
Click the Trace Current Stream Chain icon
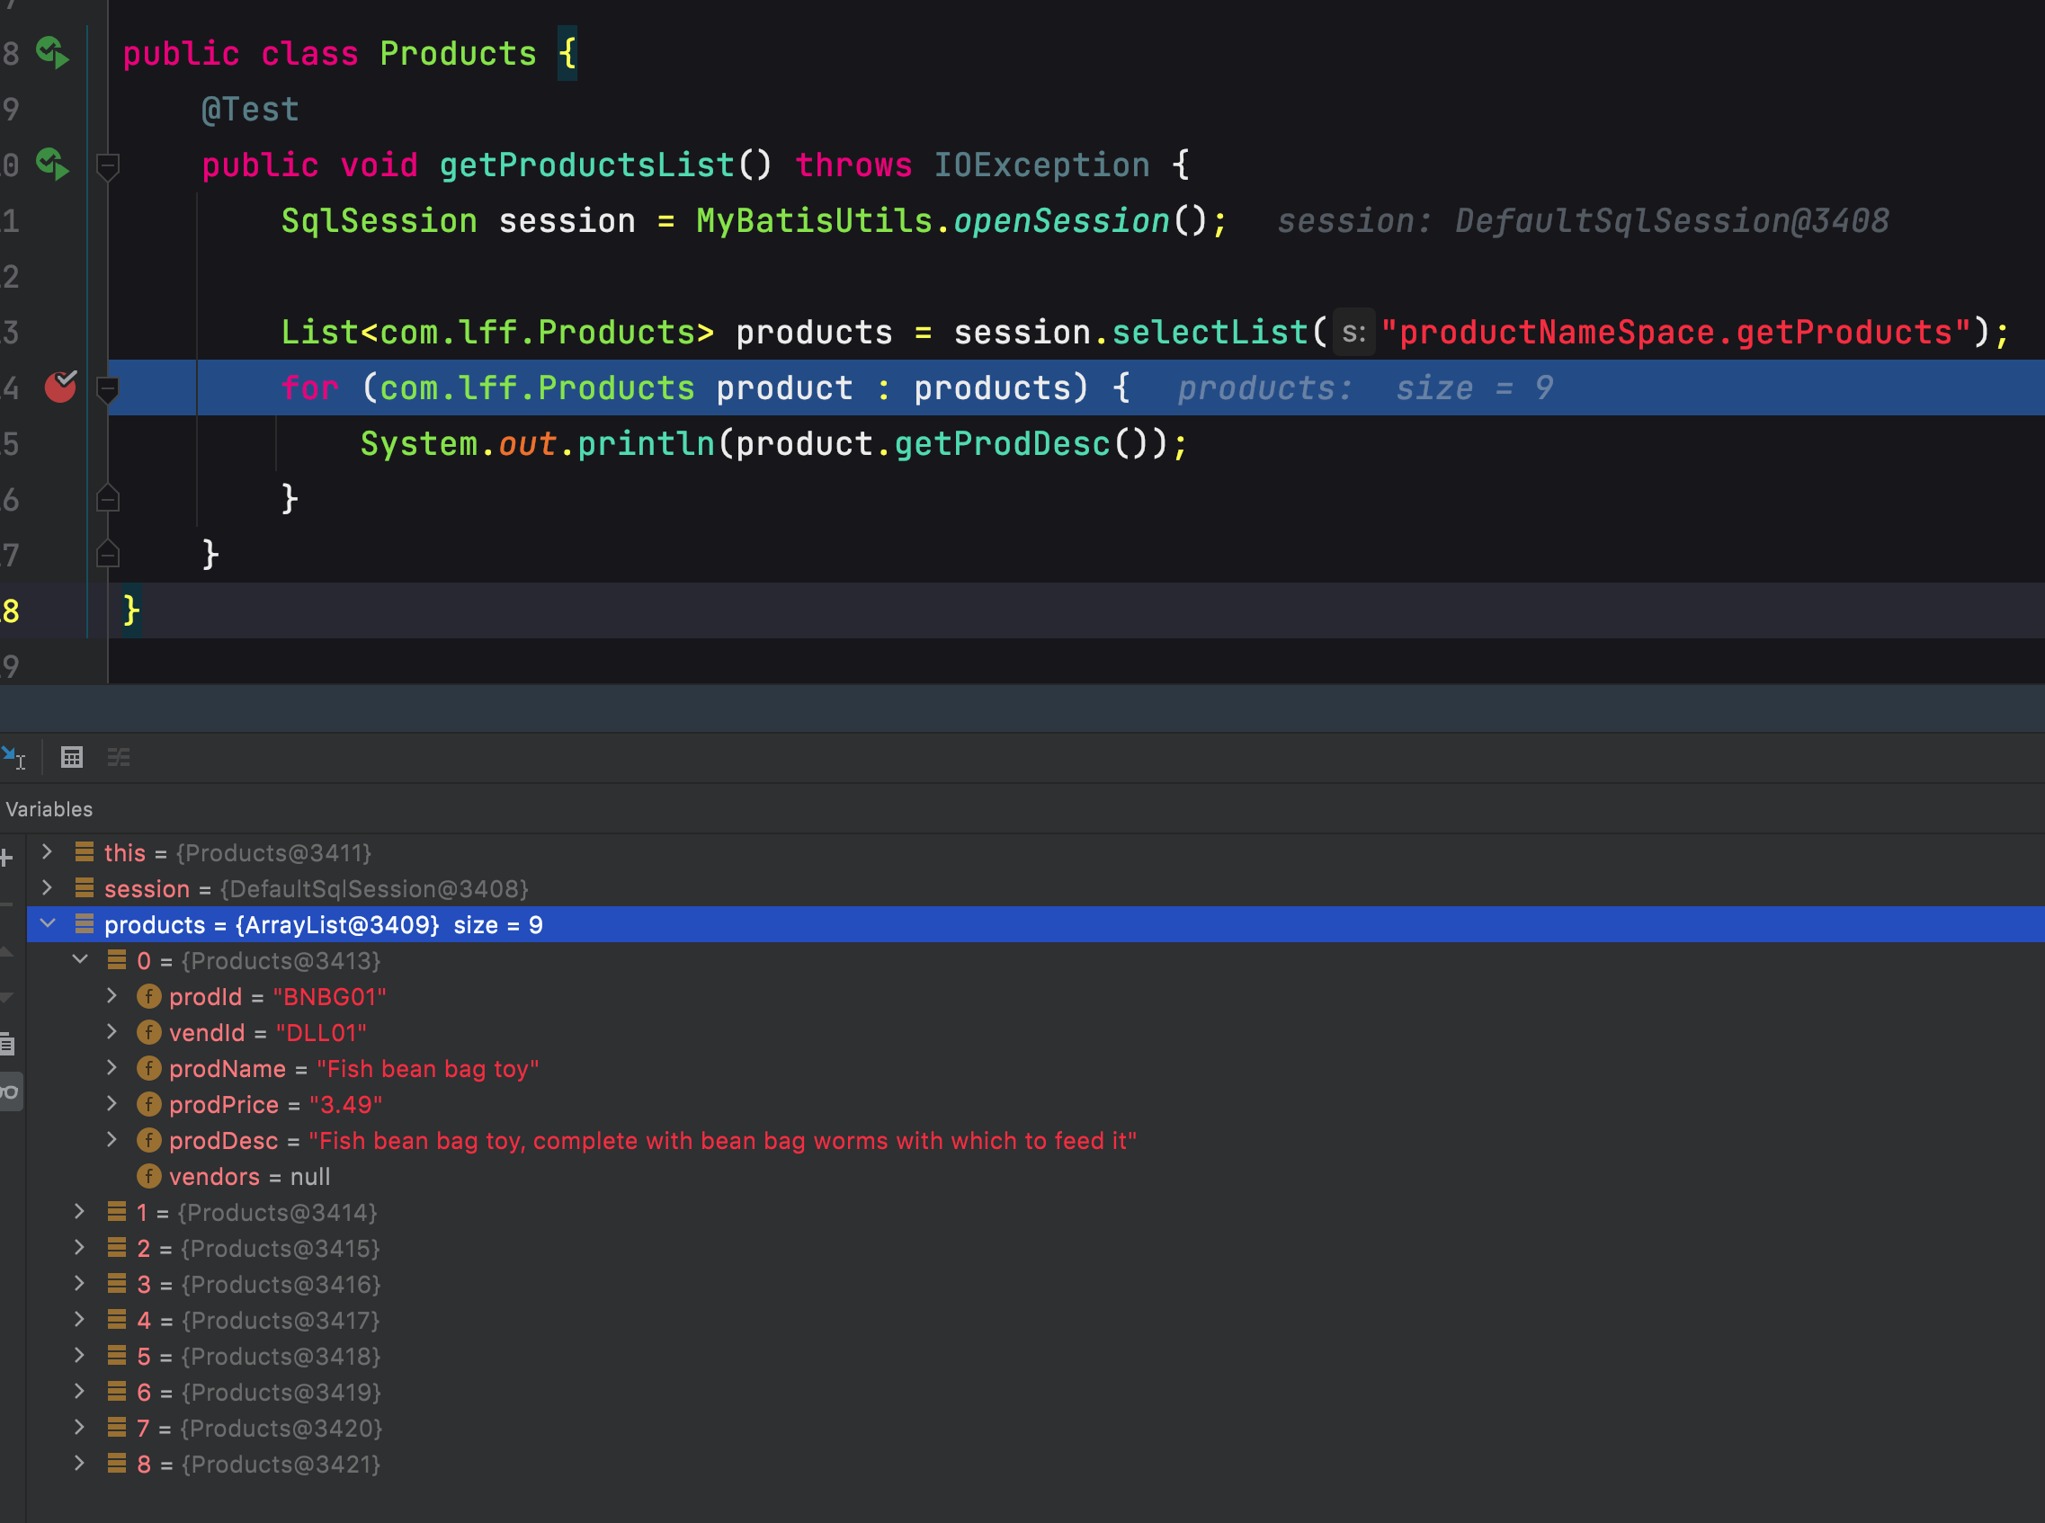click(x=119, y=758)
